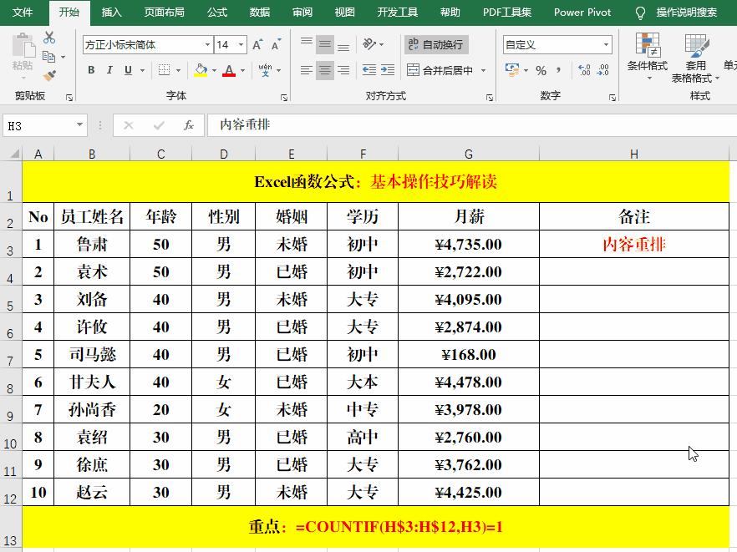
Task: Open the font size dropdown showing 14
Action: pyautogui.click(x=241, y=44)
